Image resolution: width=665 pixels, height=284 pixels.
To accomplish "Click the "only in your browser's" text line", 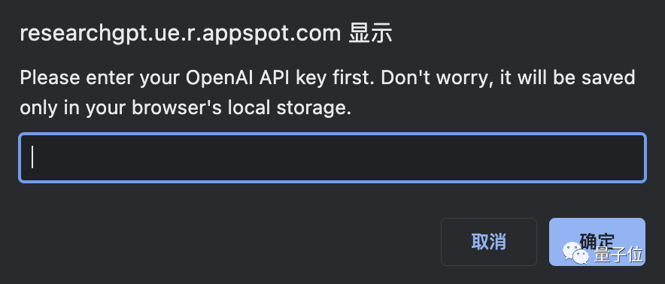I will coord(121,108).
